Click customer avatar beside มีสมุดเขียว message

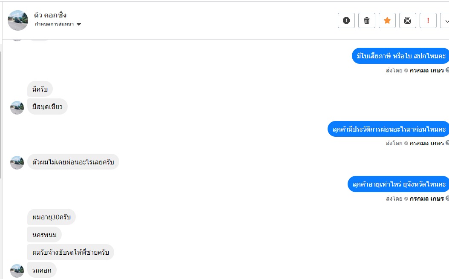17,108
